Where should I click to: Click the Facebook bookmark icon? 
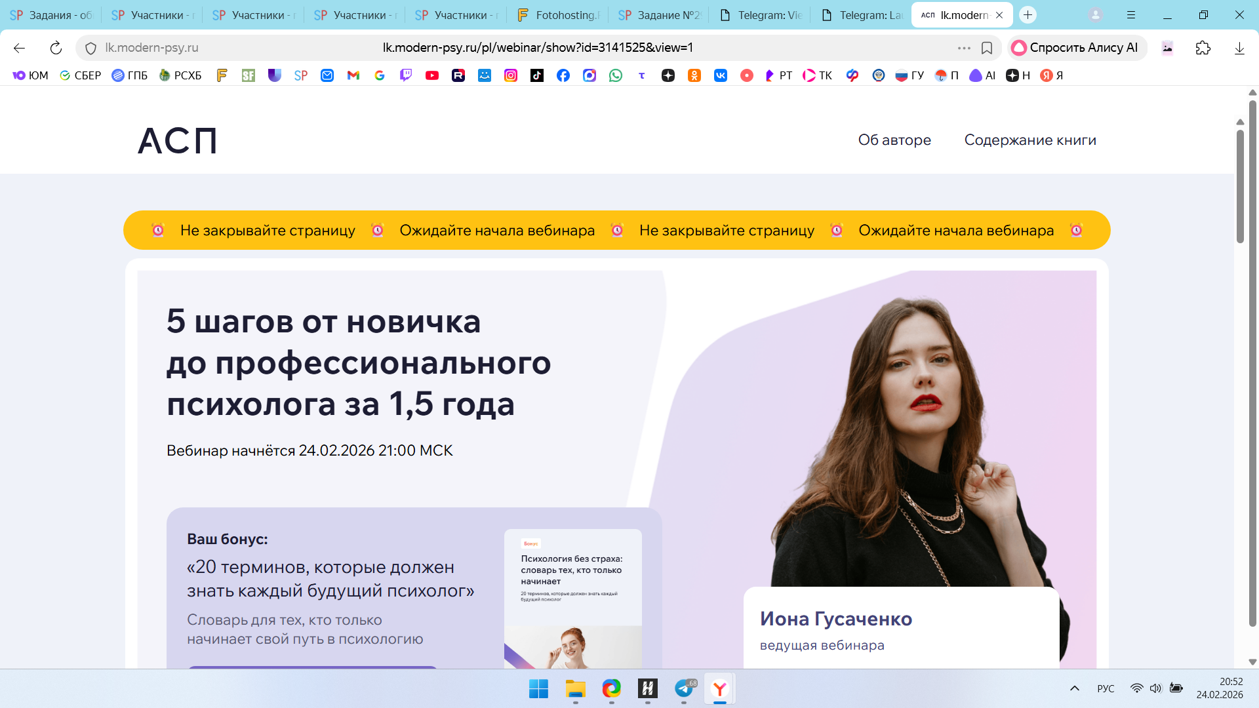[563, 75]
